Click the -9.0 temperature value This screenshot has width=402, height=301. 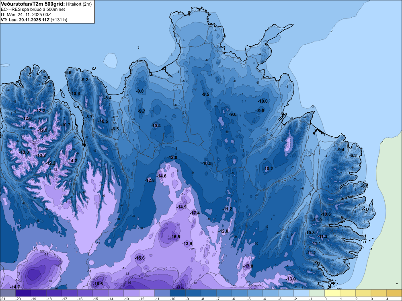(140, 91)
